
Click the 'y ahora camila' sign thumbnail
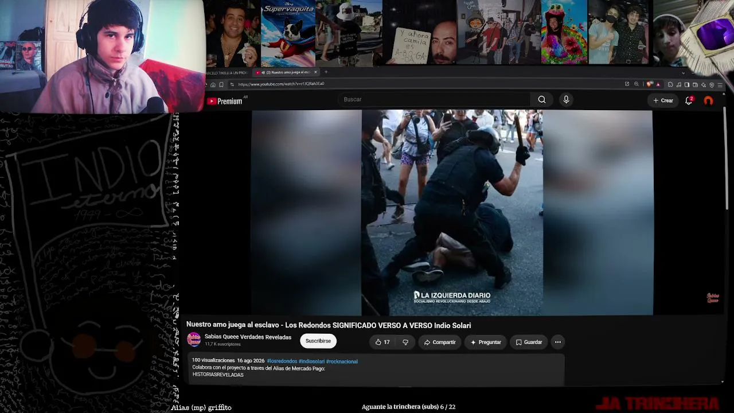click(420, 33)
